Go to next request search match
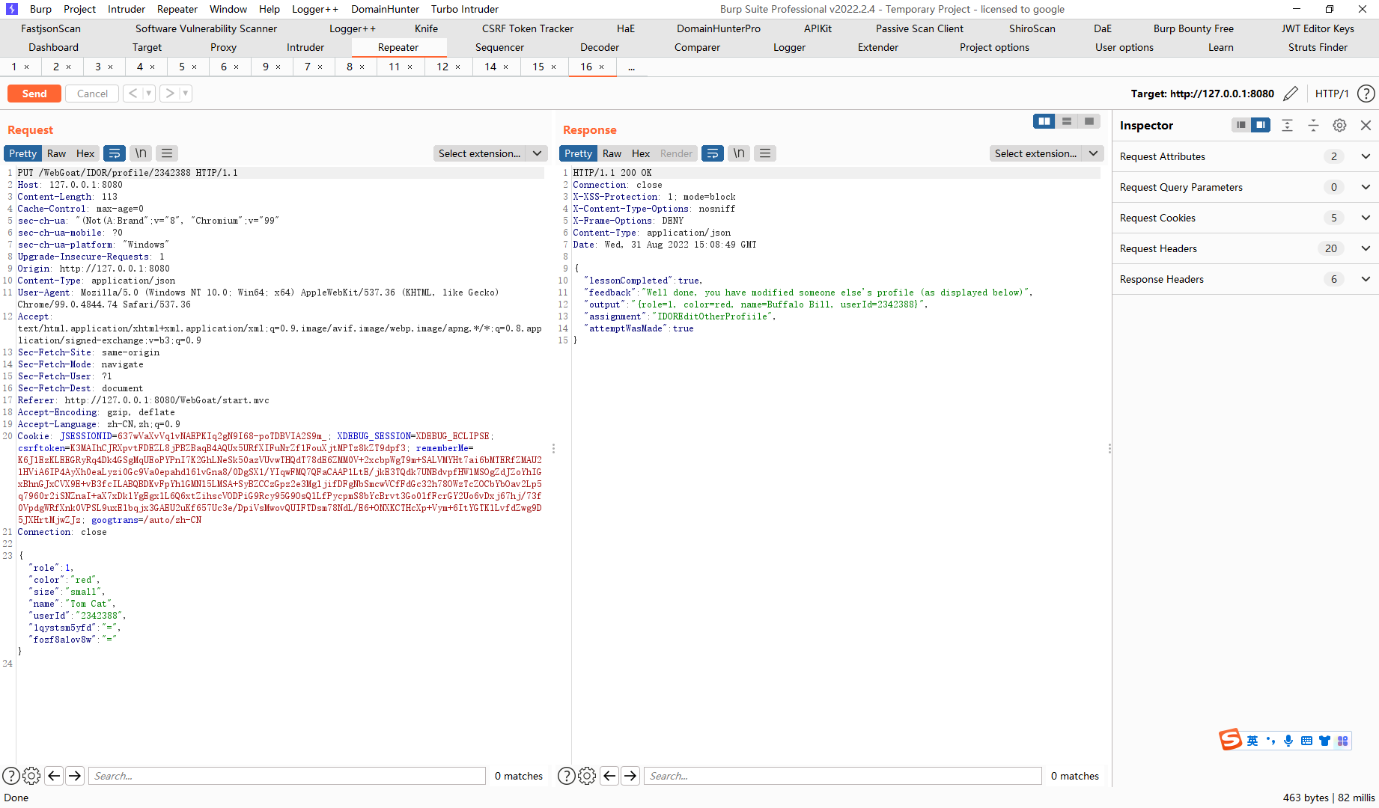 tap(75, 776)
